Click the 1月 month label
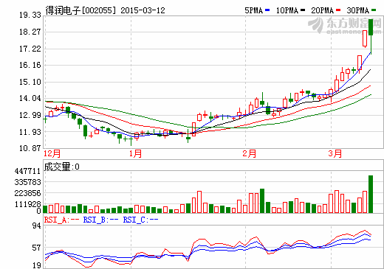The image size is (384, 269). click(135, 154)
